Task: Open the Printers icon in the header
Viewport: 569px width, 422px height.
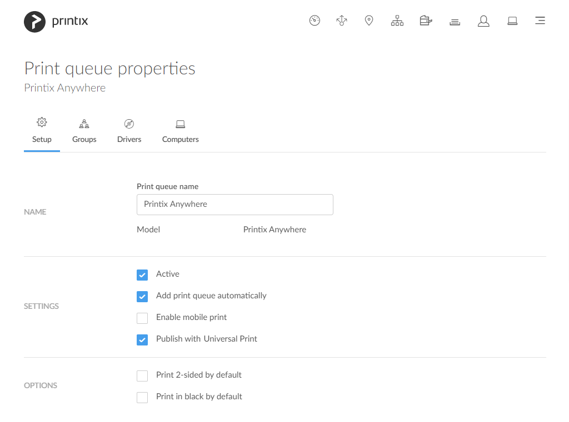Action: tap(426, 21)
